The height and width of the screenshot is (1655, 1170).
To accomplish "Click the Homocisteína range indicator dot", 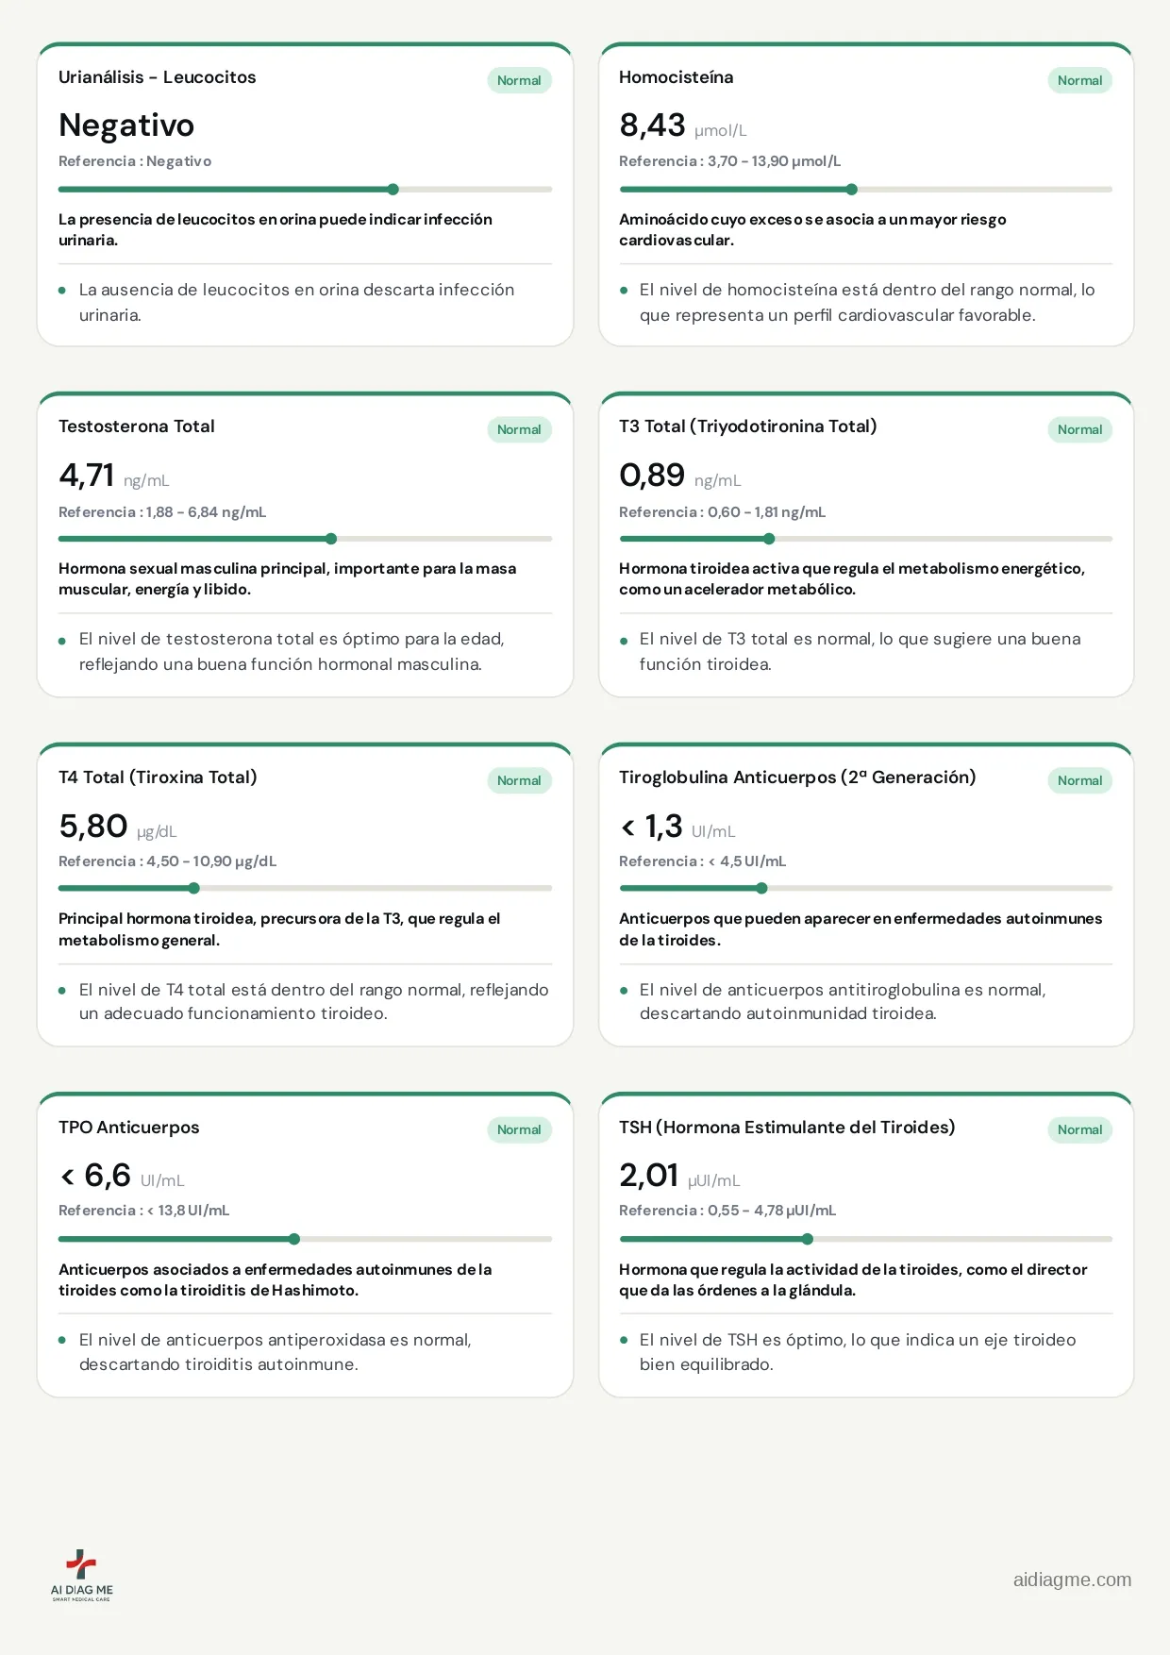I will pyautogui.click(x=852, y=190).
